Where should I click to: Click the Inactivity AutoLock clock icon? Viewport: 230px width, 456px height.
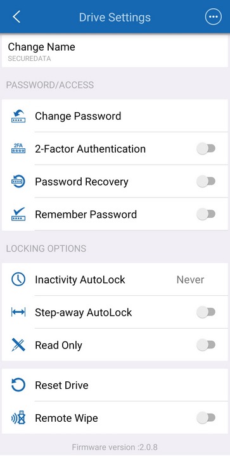pos(18,279)
